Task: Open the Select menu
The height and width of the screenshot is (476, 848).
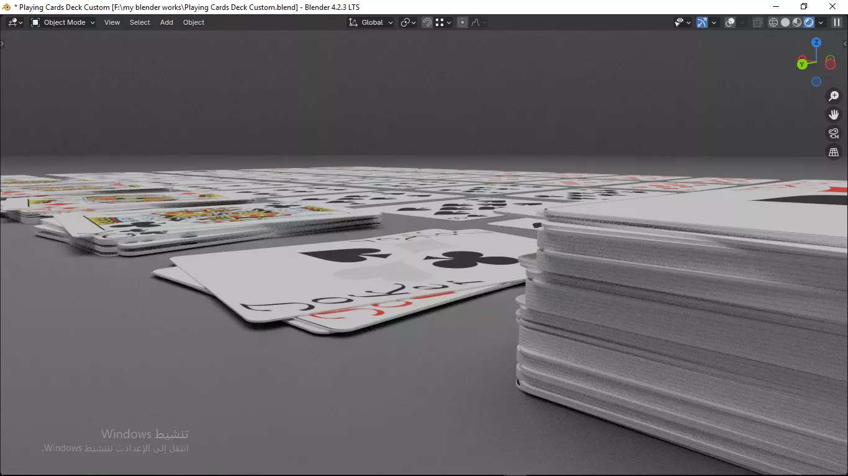Action: pyautogui.click(x=140, y=22)
